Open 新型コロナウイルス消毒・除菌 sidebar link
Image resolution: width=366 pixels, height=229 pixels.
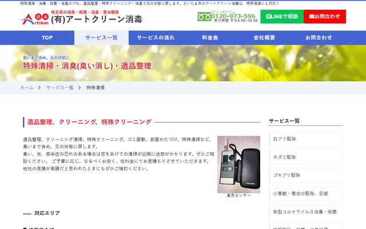coord(306,212)
